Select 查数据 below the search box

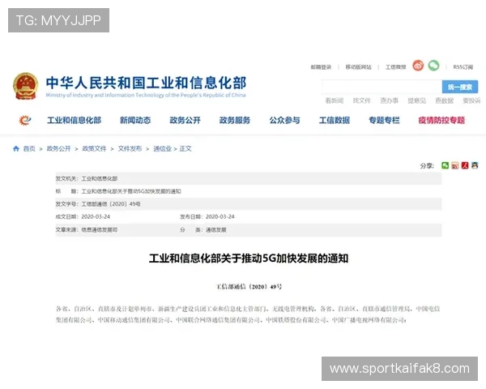[444, 100]
